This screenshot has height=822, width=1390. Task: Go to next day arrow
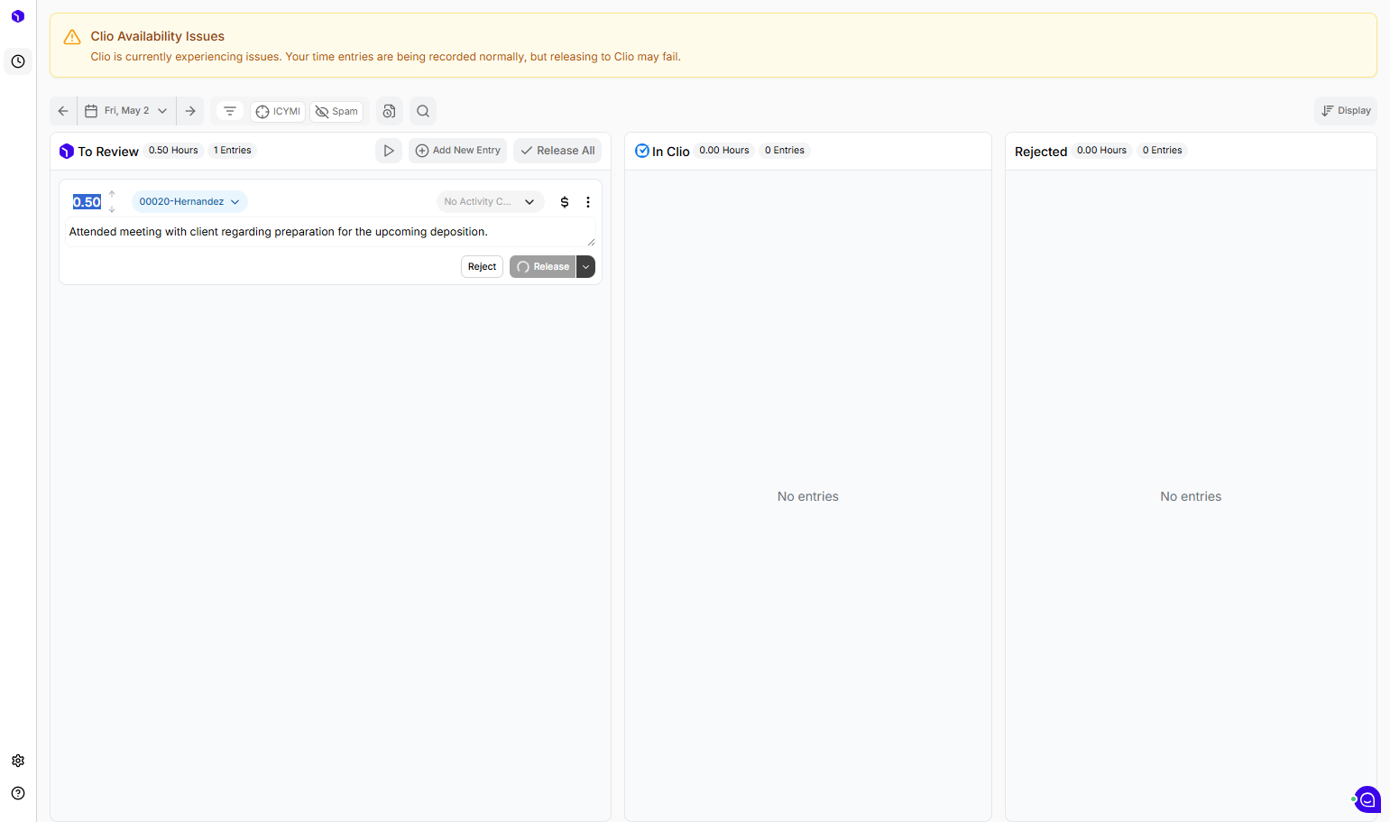[190, 111]
